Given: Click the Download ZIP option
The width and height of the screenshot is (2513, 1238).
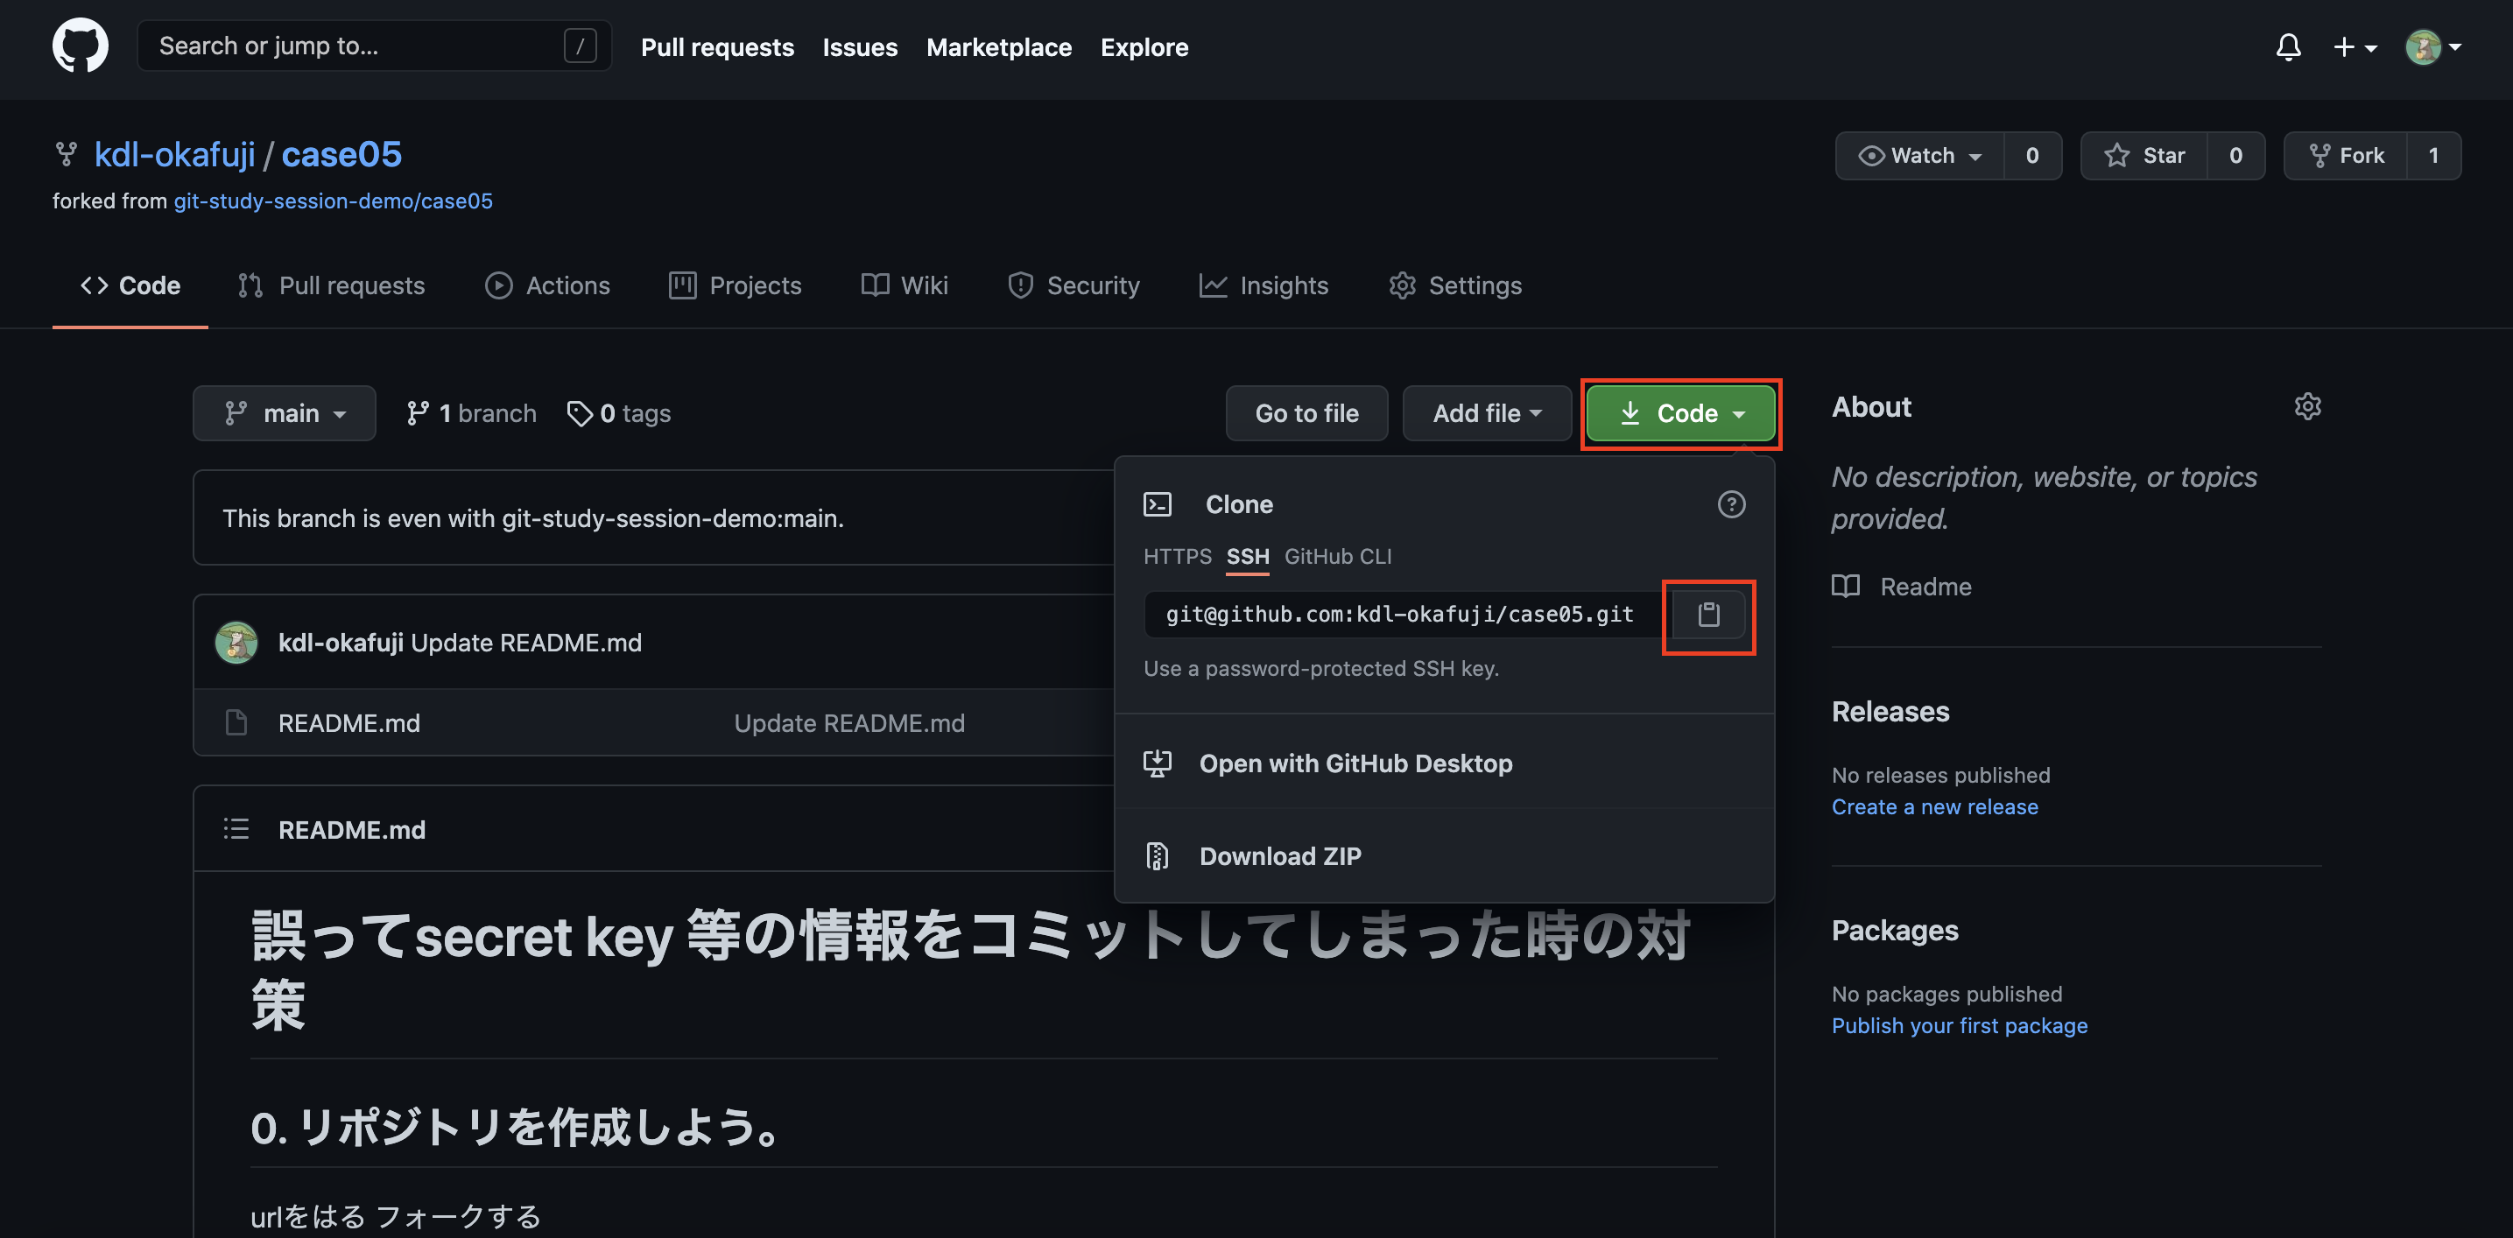Looking at the screenshot, I should [1280, 855].
